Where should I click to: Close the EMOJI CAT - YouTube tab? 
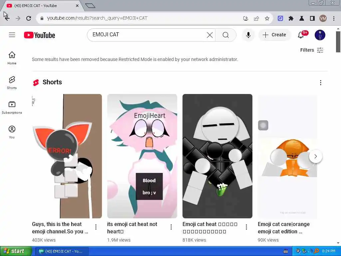coord(77,6)
